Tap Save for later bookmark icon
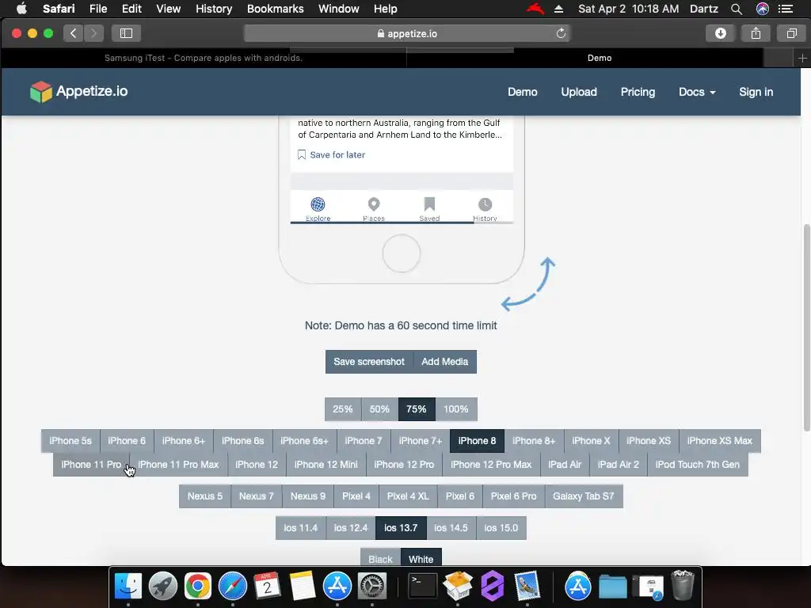Screen dimensions: 811x608 tap(302, 154)
